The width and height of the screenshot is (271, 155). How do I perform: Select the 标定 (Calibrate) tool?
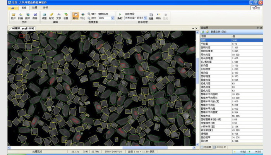click(51, 15)
